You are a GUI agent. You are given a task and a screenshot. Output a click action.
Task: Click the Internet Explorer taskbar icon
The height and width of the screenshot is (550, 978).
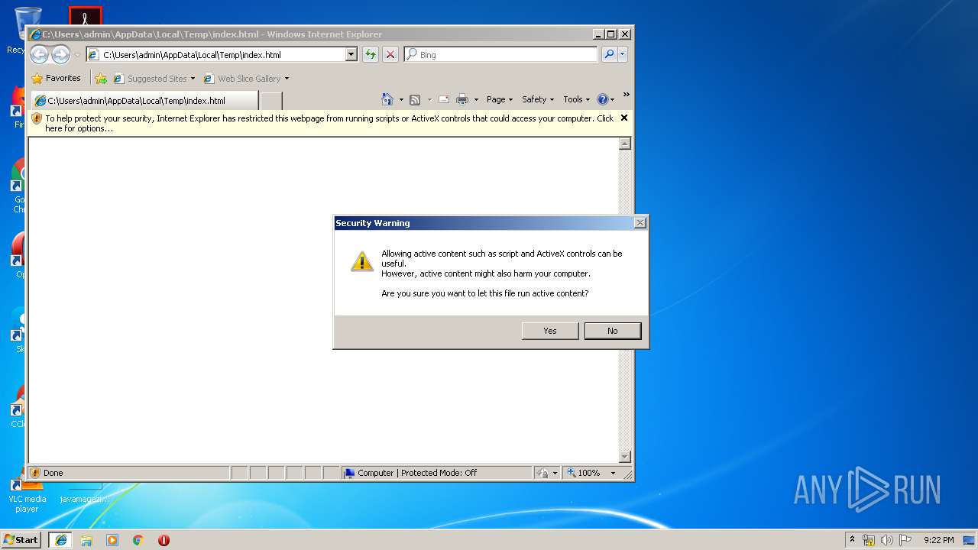tap(61, 540)
